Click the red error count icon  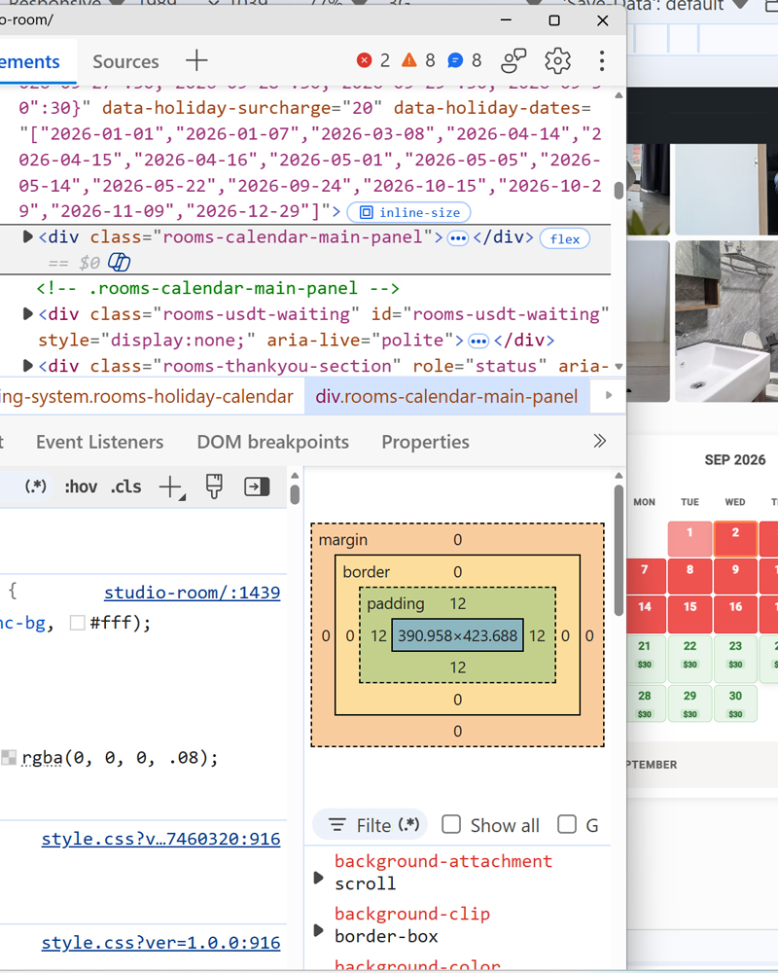[364, 60]
